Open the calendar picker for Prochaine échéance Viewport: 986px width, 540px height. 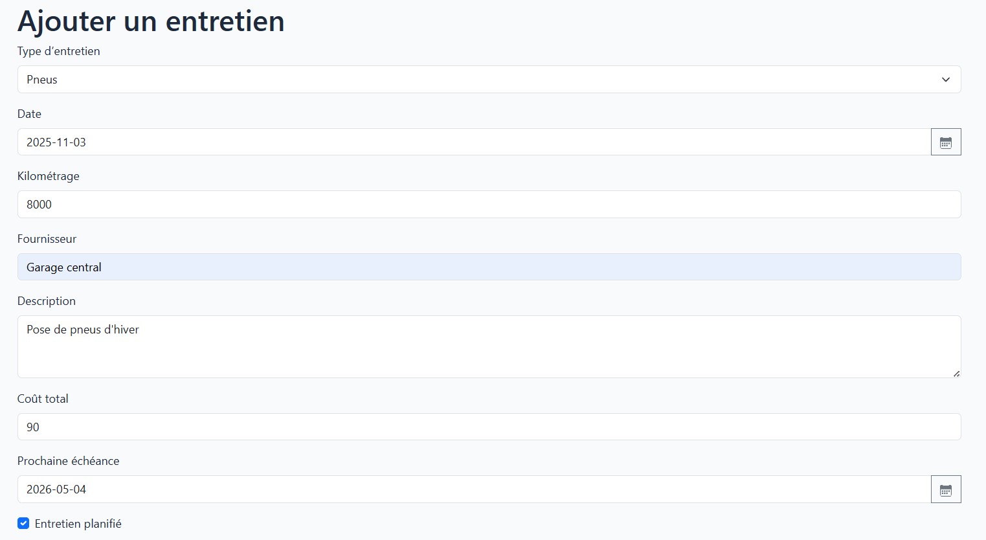click(946, 489)
